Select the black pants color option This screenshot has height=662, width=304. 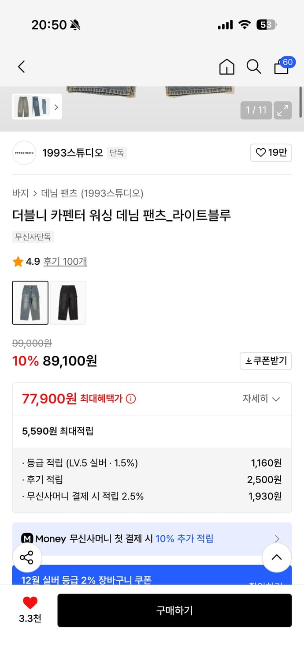click(x=68, y=302)
